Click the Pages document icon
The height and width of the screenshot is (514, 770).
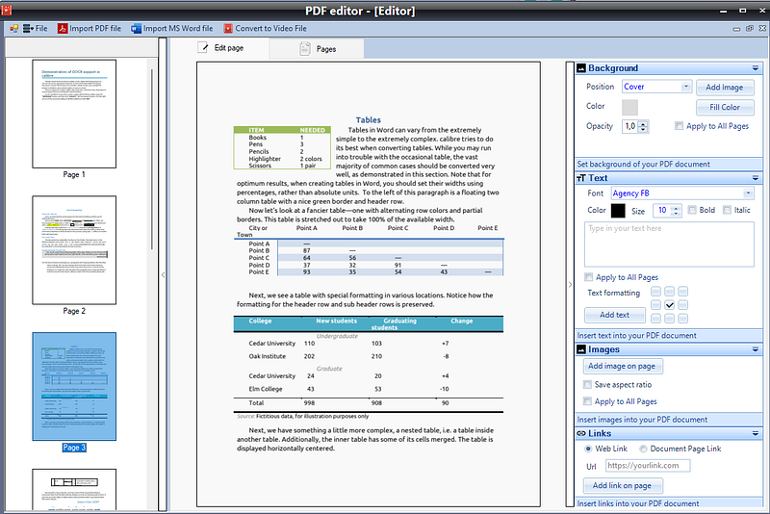[305, 48]
